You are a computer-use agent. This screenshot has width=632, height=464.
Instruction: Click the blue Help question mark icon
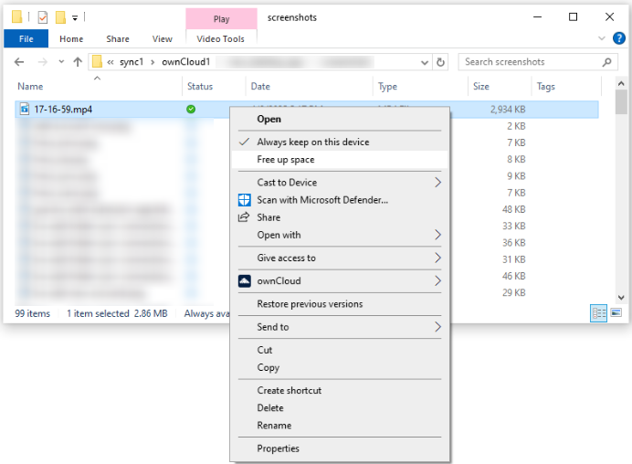coord(618,38)
